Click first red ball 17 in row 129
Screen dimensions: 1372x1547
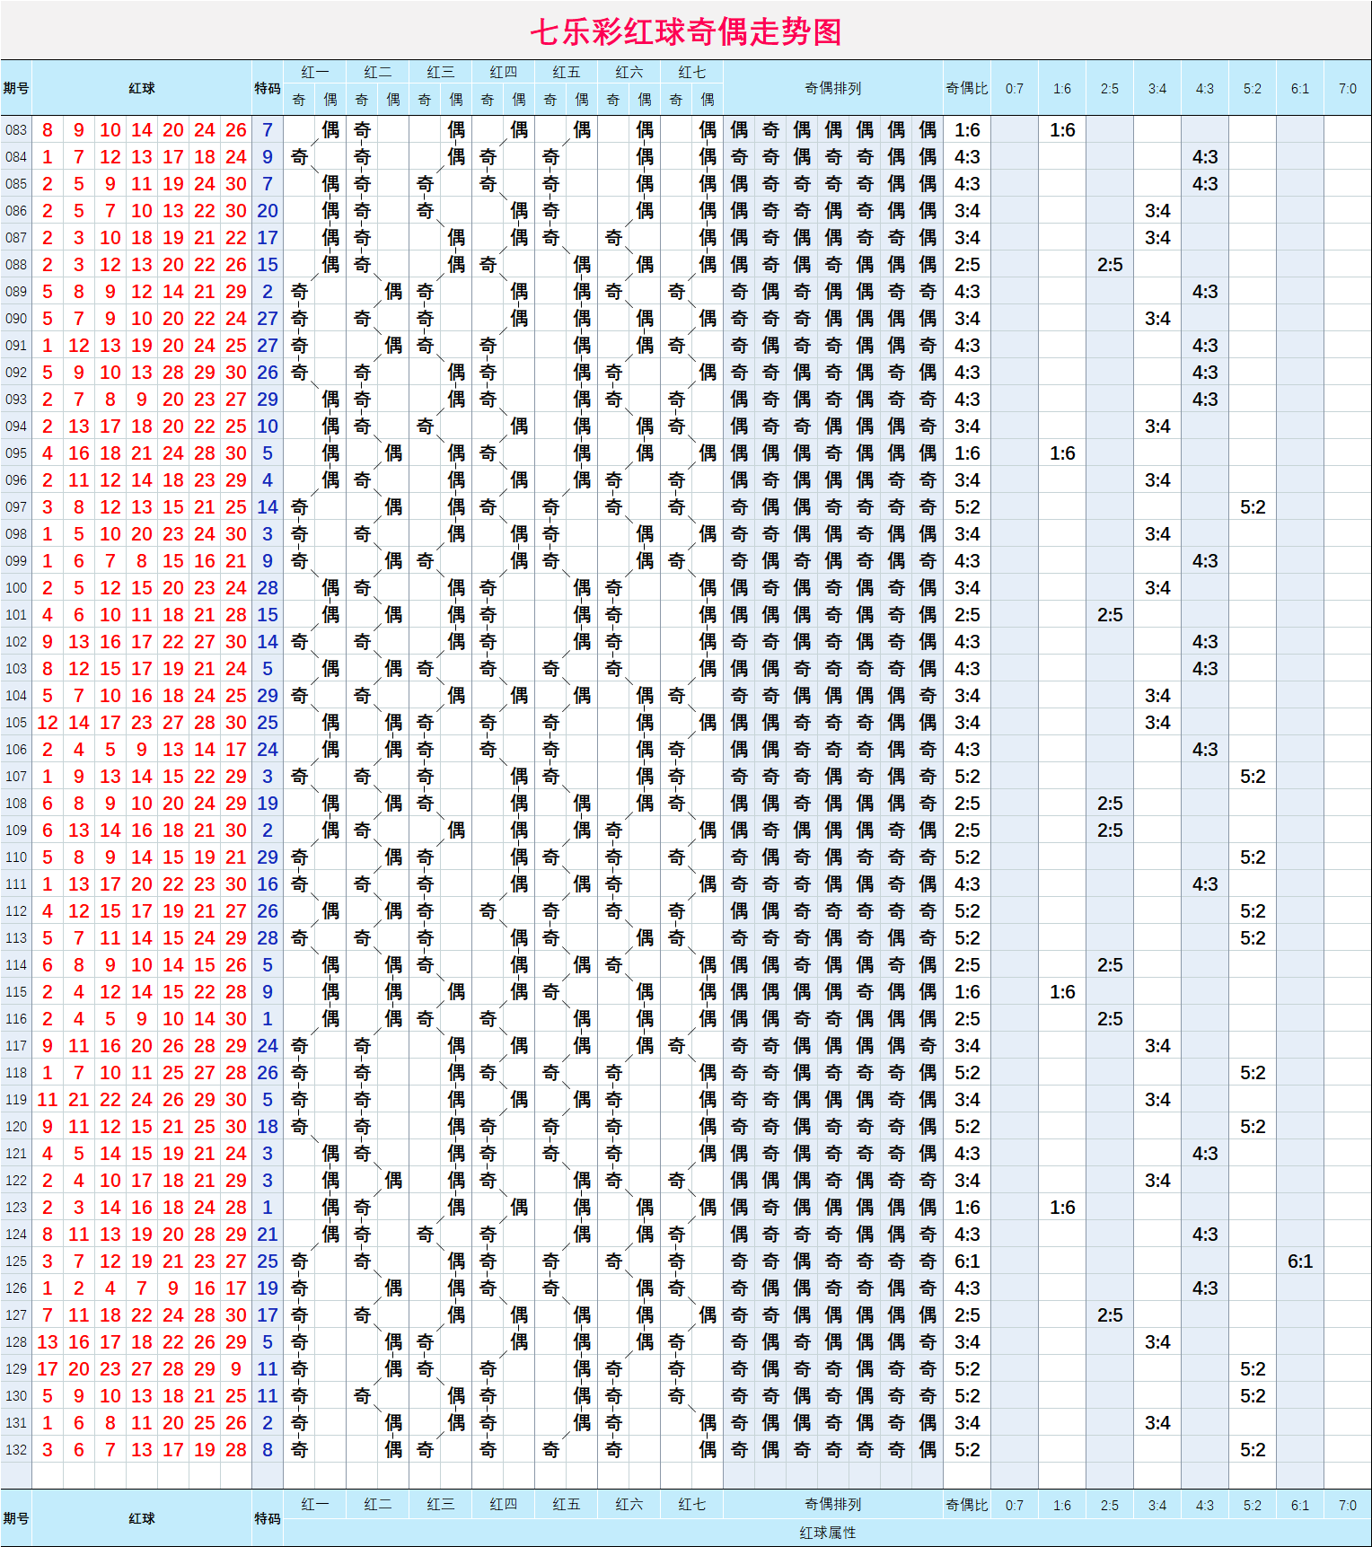(48, 1369)
